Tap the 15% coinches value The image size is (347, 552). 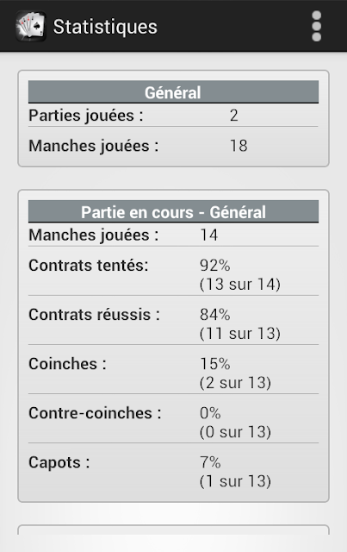pyautogui.click(x=214, y=364)
